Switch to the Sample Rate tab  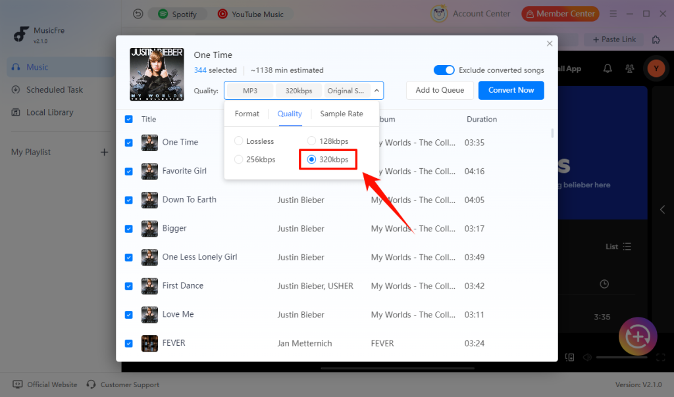342,114
